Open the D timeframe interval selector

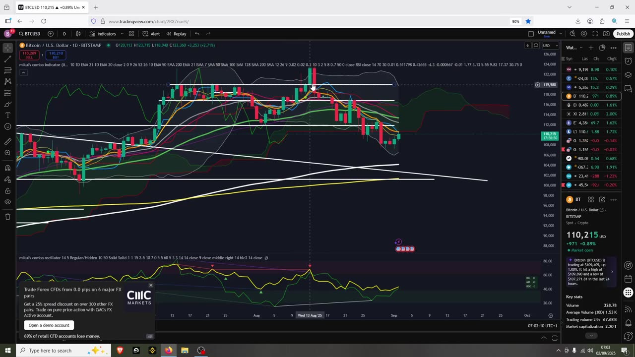(x=64, y=34)
